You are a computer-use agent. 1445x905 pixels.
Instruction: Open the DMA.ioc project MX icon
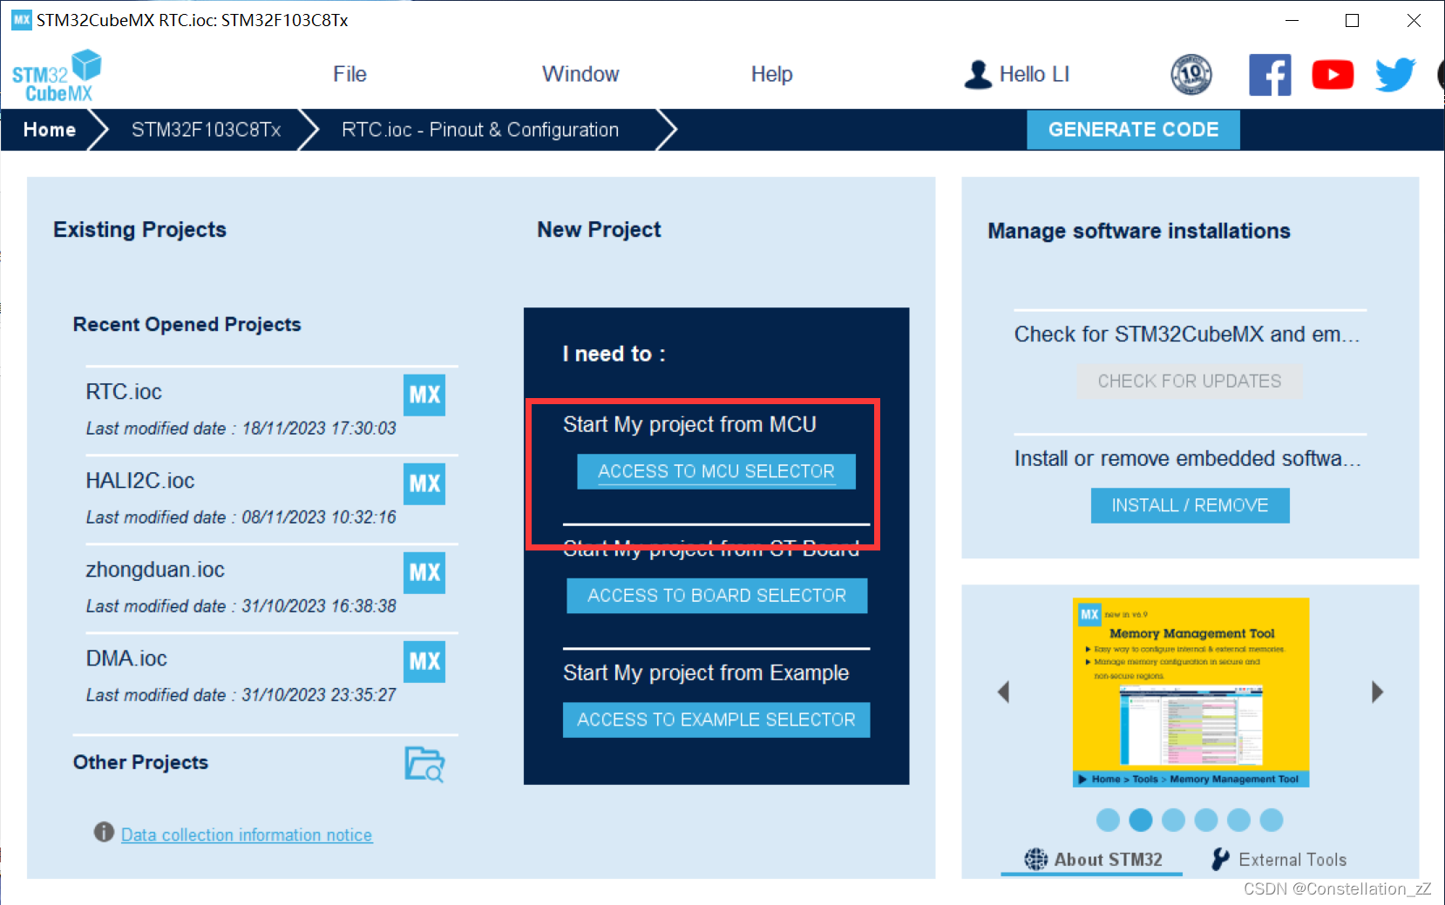pos(424,661)
